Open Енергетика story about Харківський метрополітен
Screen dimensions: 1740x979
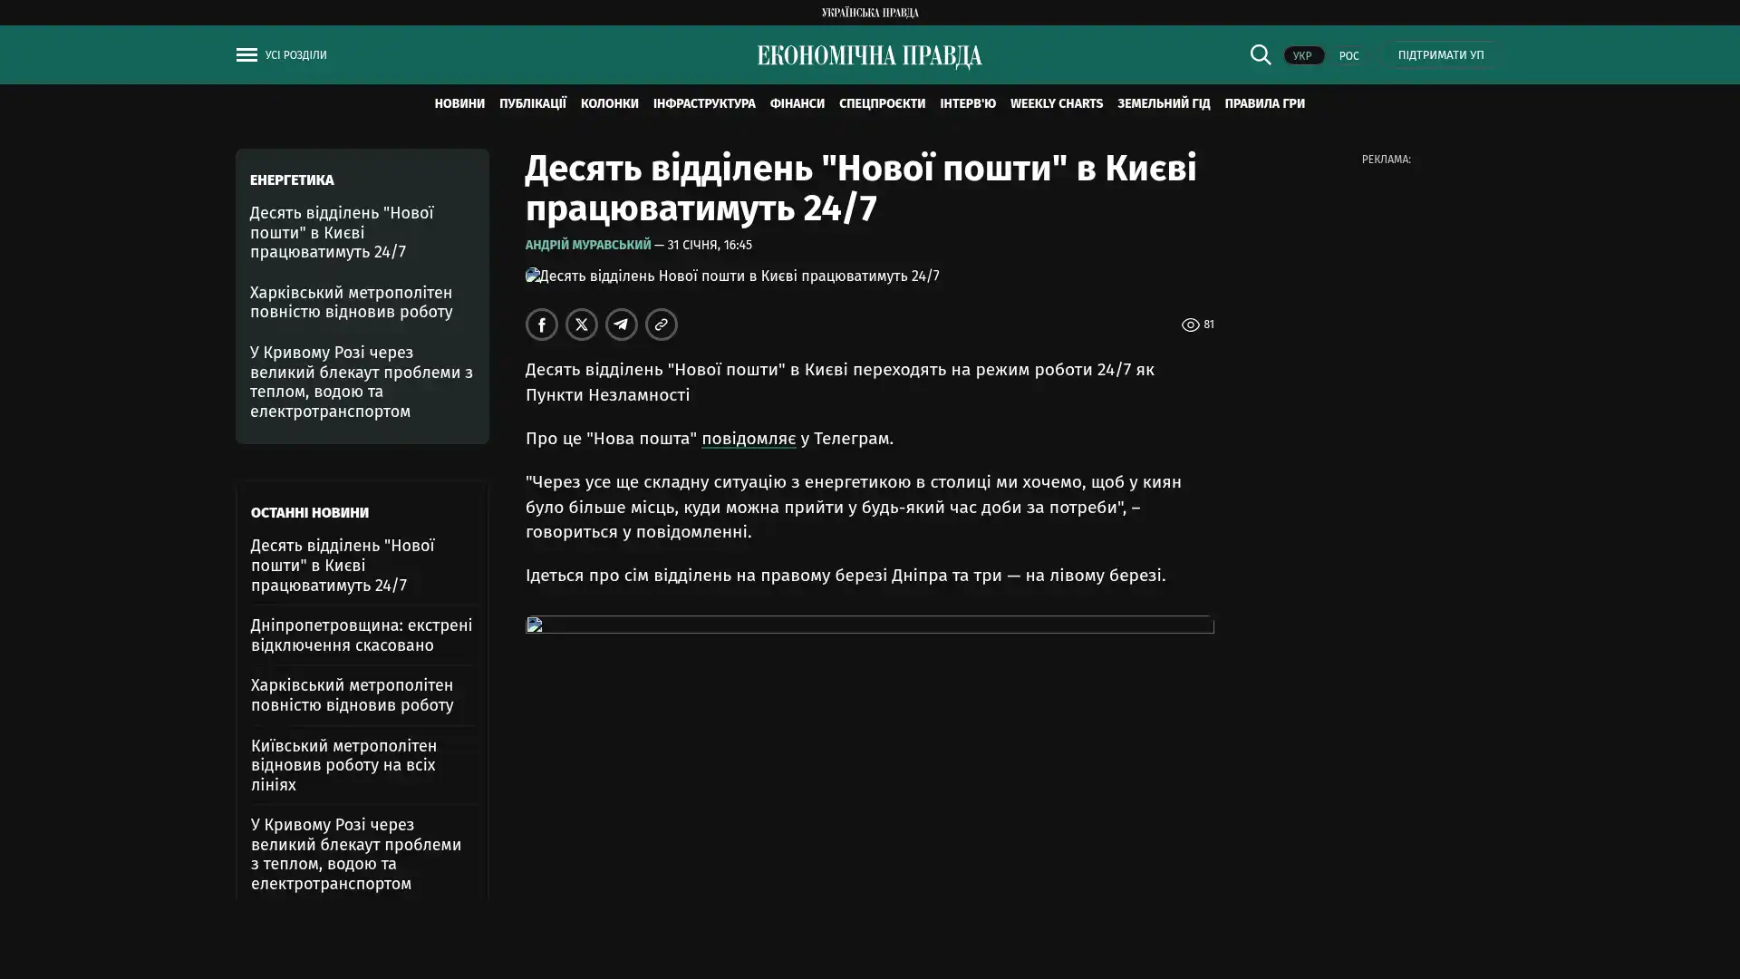coord(352,302)
